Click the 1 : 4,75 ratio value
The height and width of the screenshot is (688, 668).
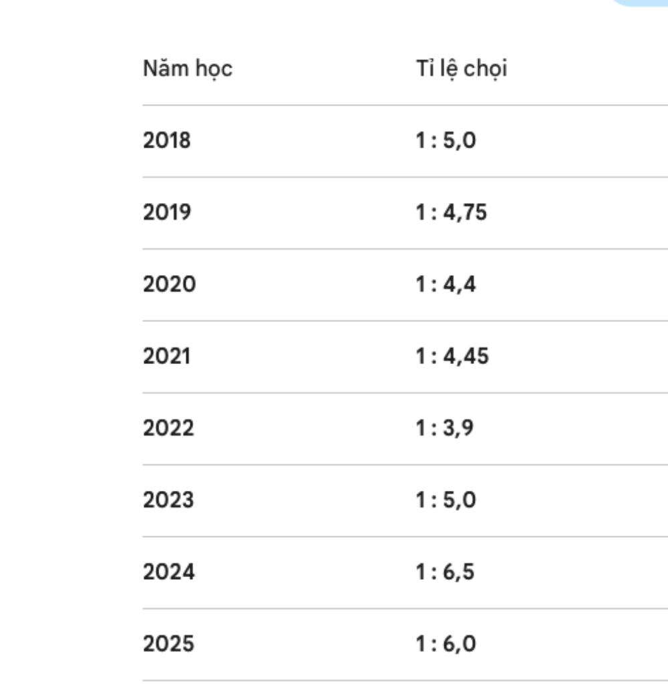pyautogui.click(x=451, y=212)
